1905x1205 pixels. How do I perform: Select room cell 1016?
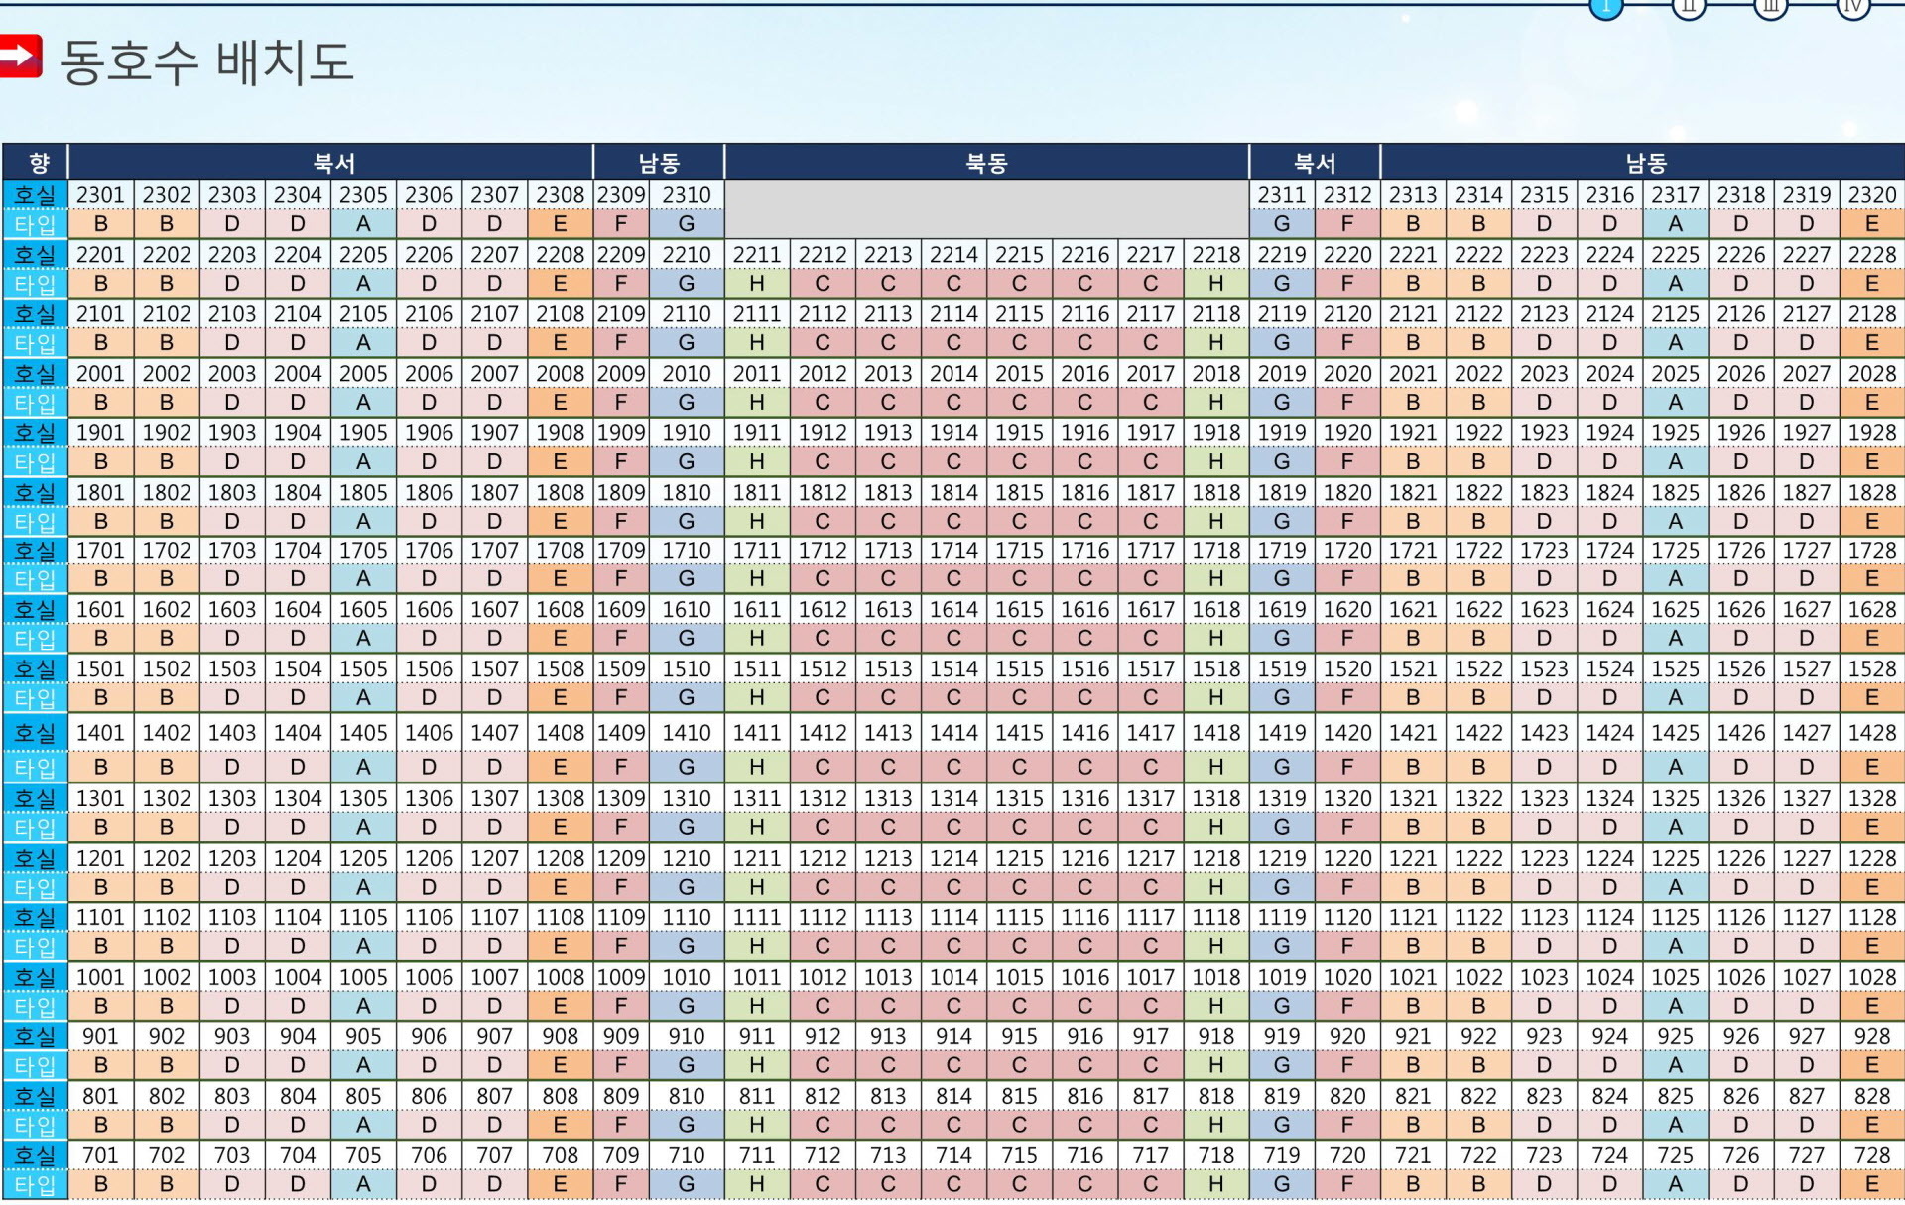(x=1084, y=978)
